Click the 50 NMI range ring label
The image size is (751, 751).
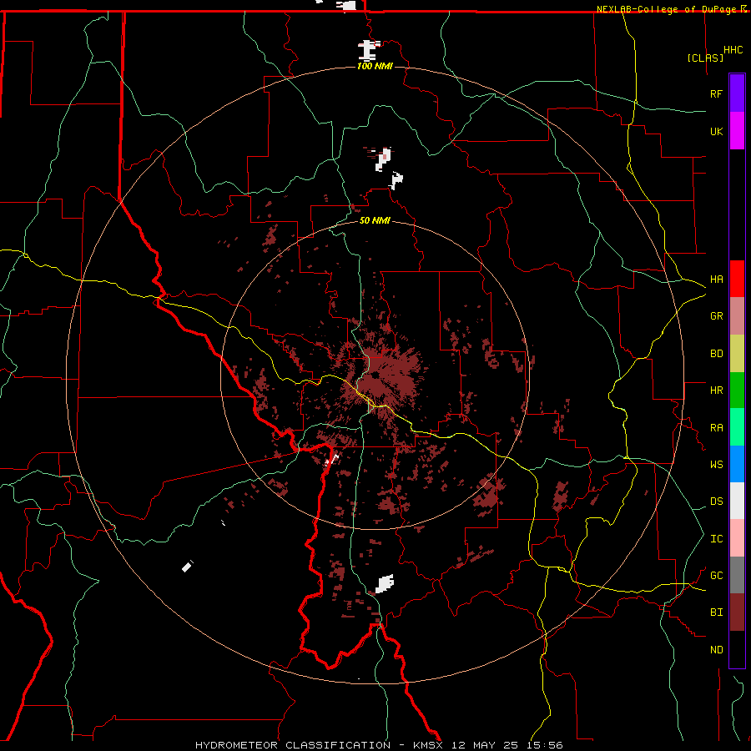[375, 220]
